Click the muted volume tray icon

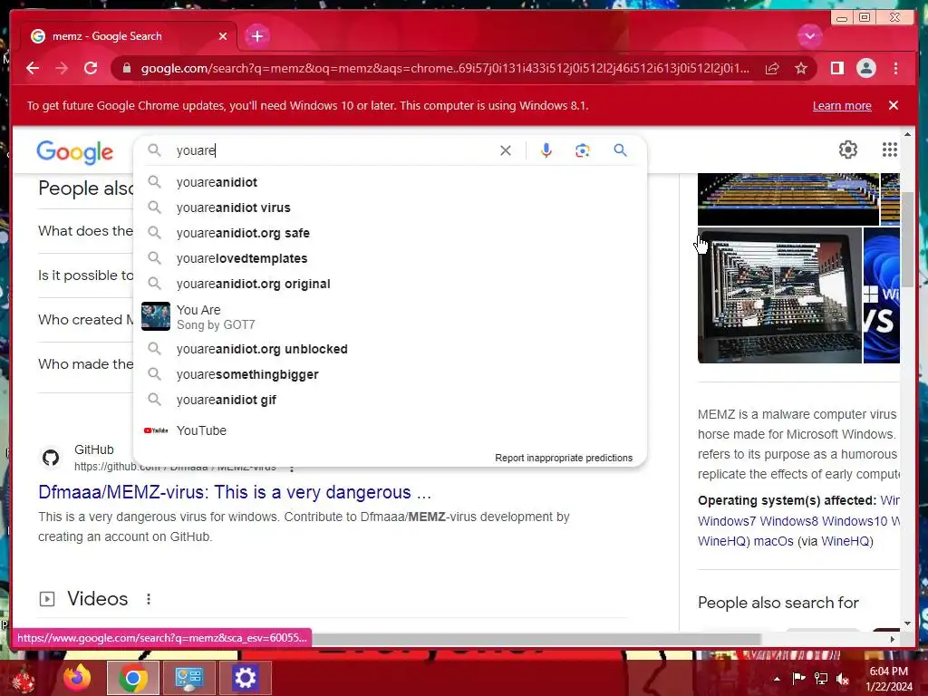pos(842,679)
